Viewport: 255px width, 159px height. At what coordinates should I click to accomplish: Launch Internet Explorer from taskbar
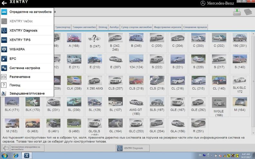coord(16,155)
